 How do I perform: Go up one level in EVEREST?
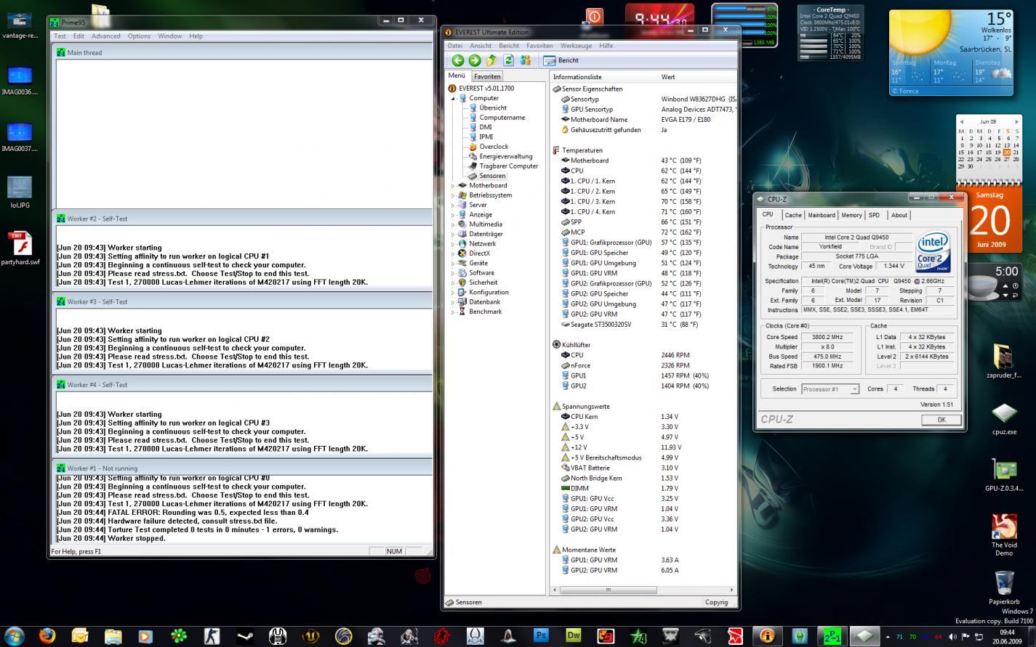pos(491,60)
